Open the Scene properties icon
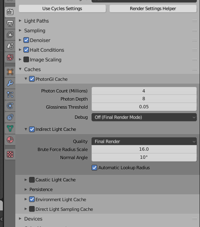Screen dimensions: 200x227 click(10, 46)
